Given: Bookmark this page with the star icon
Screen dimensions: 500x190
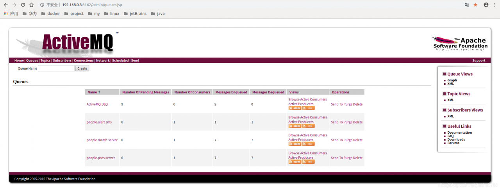Looking at the screenshot, I should tap(475, 5).
